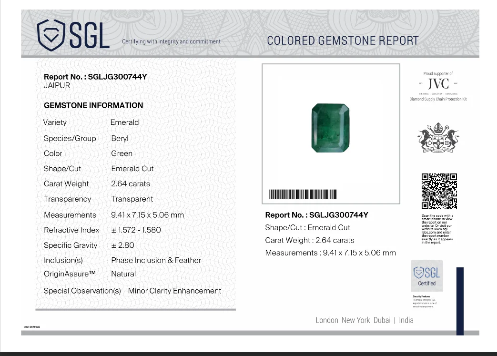This screenshot has width=497, height=356.
Task: Click the 'Scan the code' instructions text
Action: pos(437,229)
